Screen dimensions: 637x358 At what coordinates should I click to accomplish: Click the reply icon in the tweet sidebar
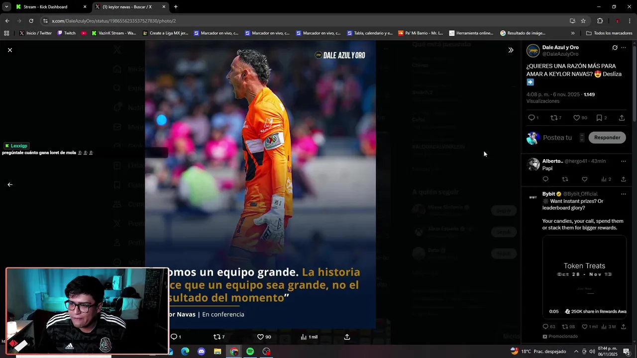click(531, 118)
